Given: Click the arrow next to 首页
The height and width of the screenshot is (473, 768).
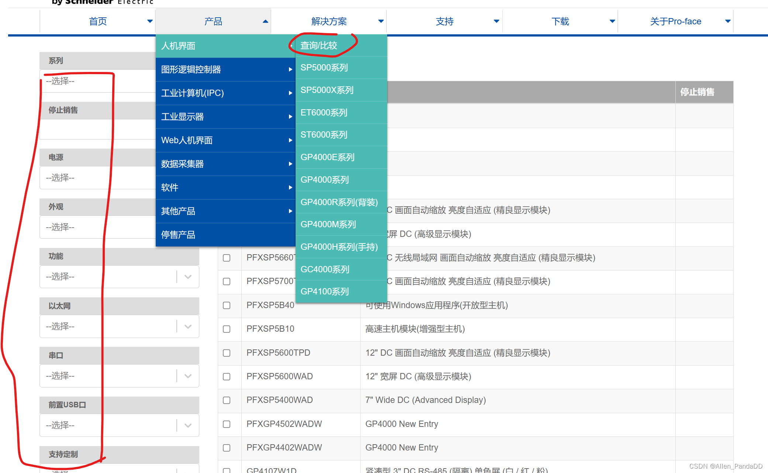Looking at the screenshot, I should (x=150, y=21).
